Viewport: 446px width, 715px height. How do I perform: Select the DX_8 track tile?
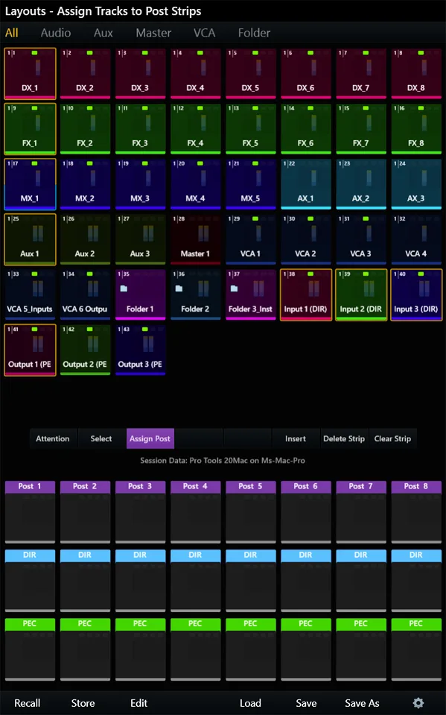pos(416,73)
